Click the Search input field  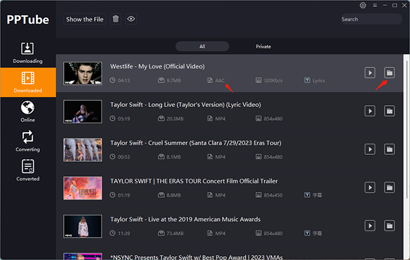point(371,19)
